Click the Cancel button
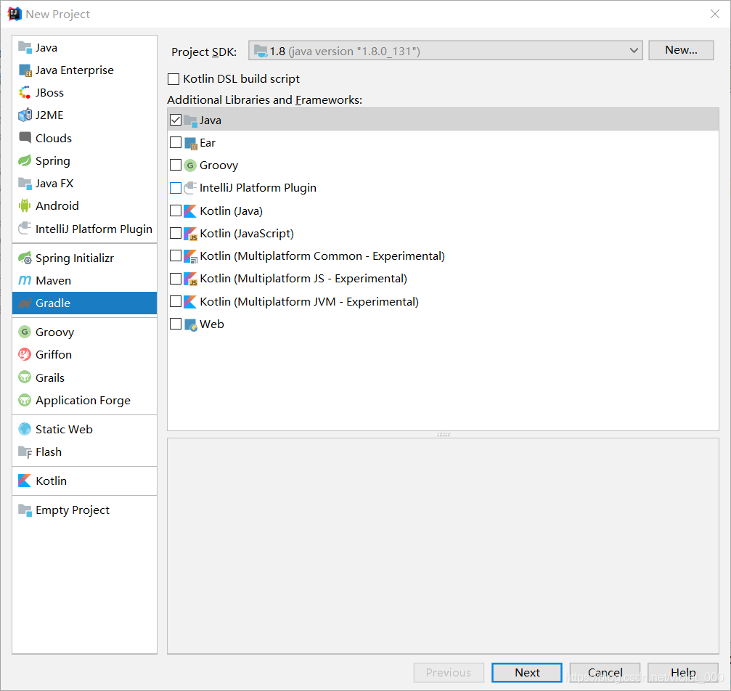The image size is (731, 691). tap(605, 672)
